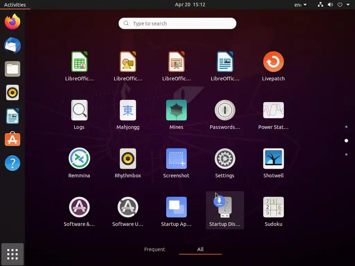
Task: Select the current middle page indicator dot
Action: (346, 141)
